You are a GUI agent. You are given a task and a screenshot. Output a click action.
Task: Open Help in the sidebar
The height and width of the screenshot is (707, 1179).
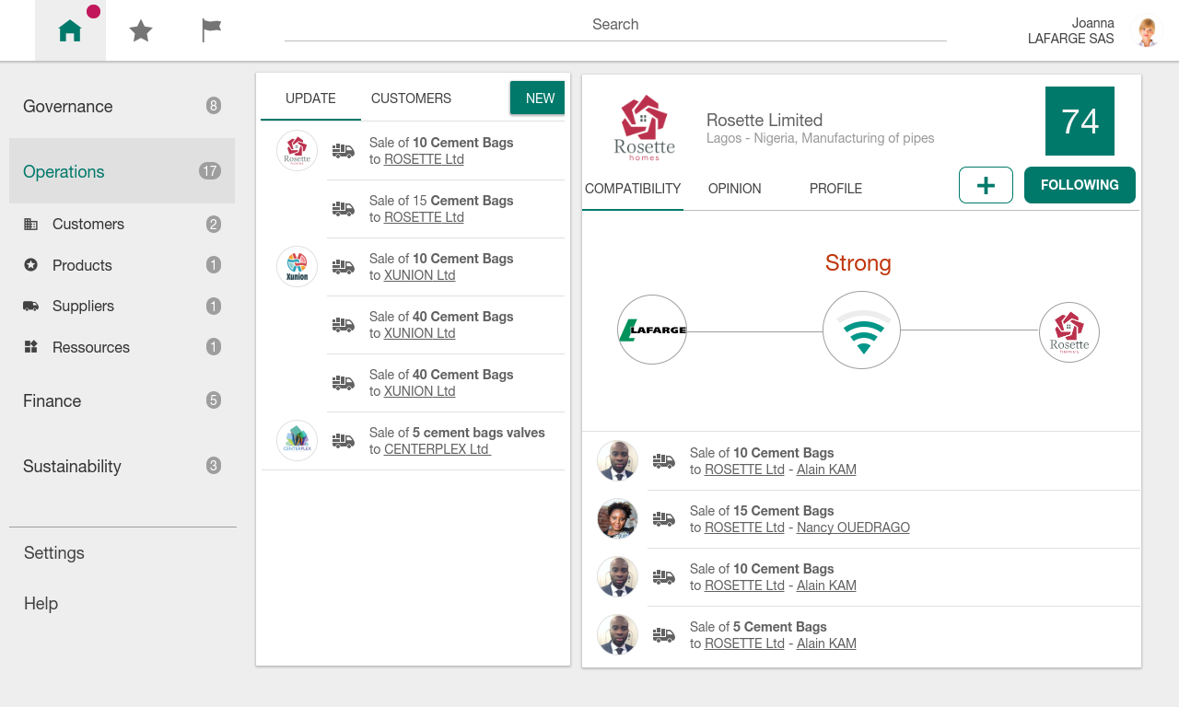click(41, 603)
